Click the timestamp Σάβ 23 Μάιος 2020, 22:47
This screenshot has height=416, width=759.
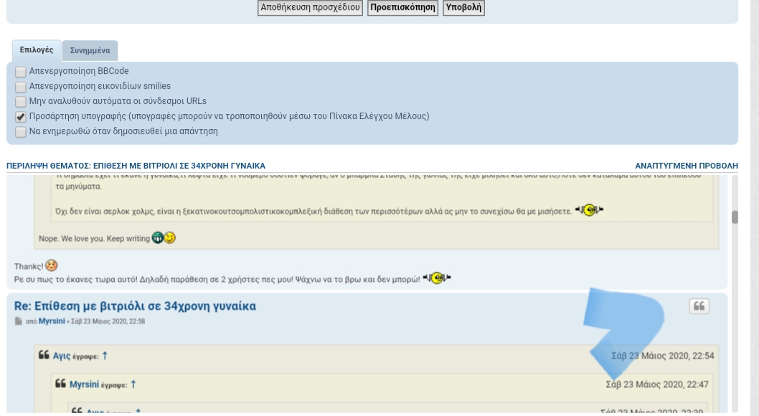(x=657, y=384)
